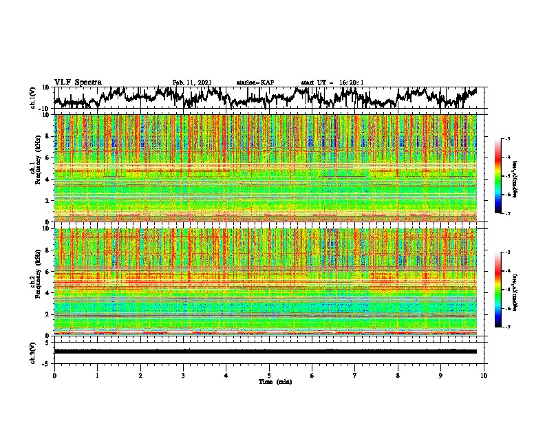Screen dimensions: 545x421
Task: Click the ch.1 "Frequency (kHz)" axis label
Action: click(x=38, y=160)
